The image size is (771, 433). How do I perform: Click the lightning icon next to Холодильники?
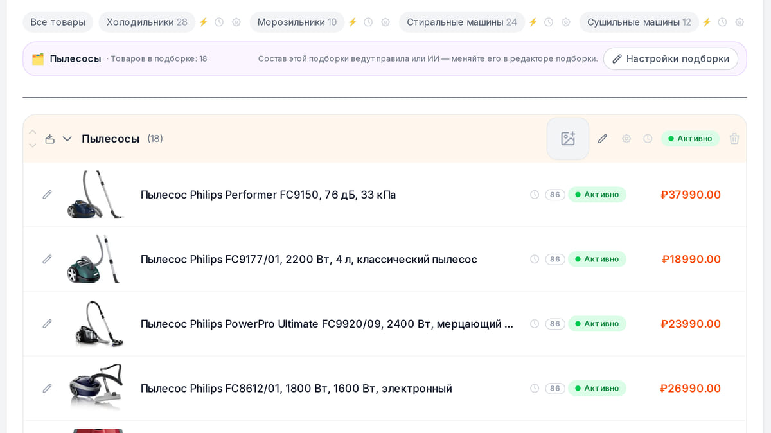coord(203,22)
